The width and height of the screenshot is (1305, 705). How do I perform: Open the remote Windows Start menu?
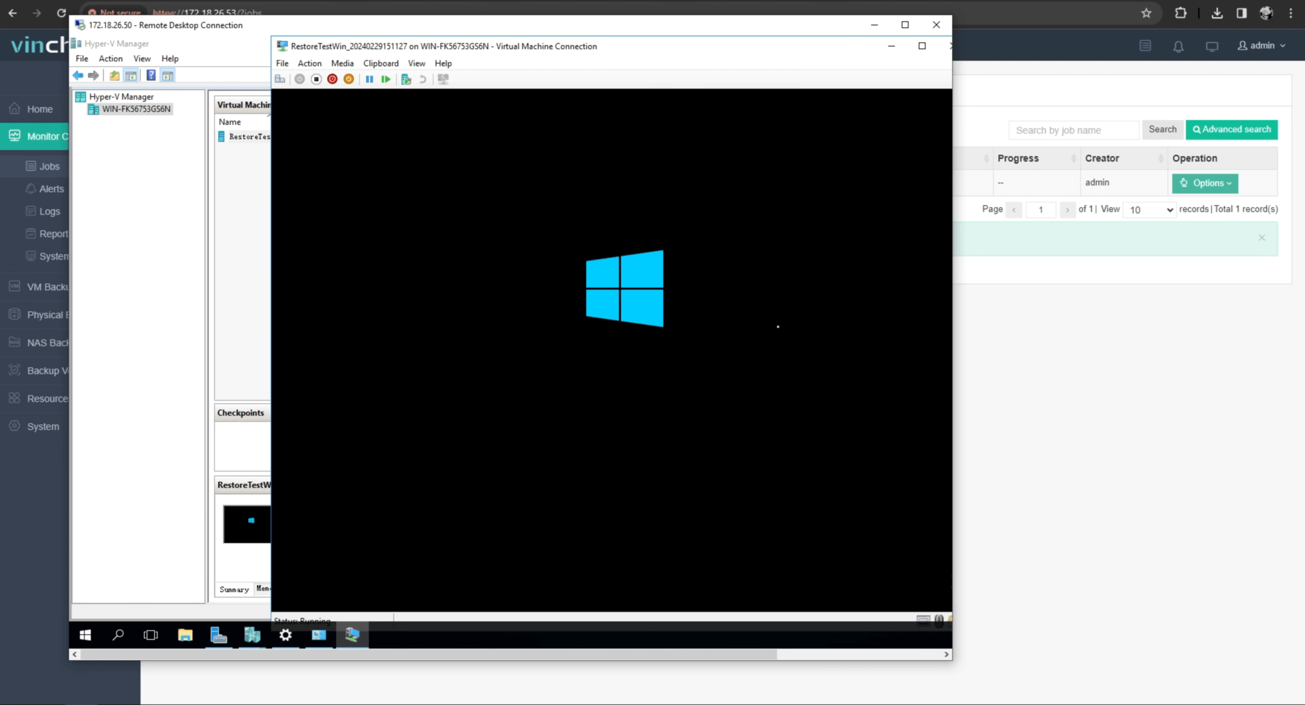pyautogui.click(x=85, y=635)
